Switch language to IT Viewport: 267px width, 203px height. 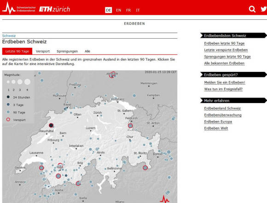138,10
